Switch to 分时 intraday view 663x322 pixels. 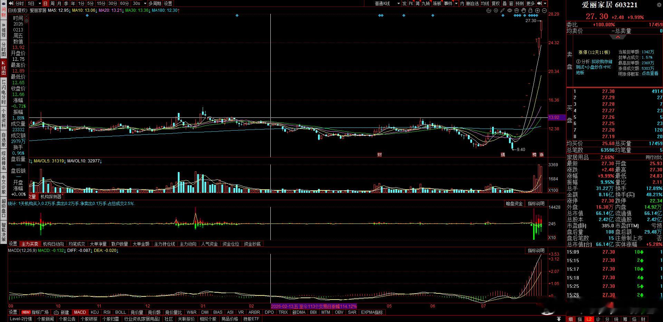[20, 3]
